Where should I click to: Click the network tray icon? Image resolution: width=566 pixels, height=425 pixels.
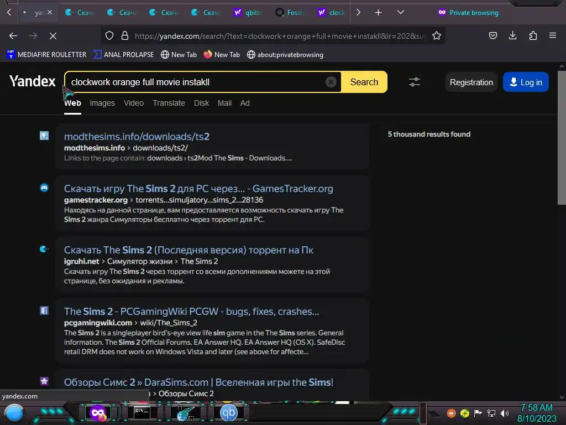tap(491, 413)
